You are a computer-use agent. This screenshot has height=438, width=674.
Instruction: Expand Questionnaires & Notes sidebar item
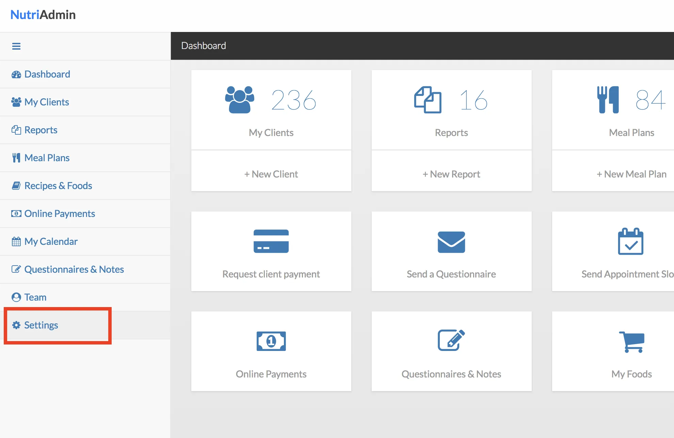[74, 269]
